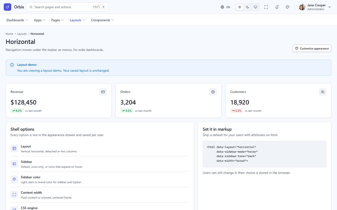Focus the Search pages and actions field
This screenshot has height=210, width=337.
[67, 7]
